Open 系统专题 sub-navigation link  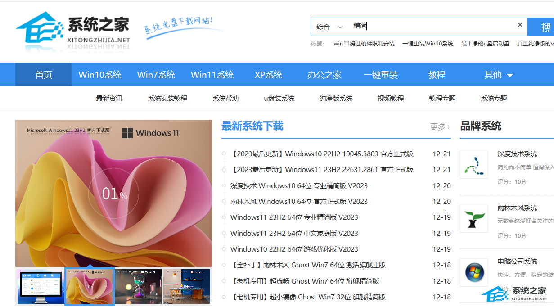click(494, 98)
